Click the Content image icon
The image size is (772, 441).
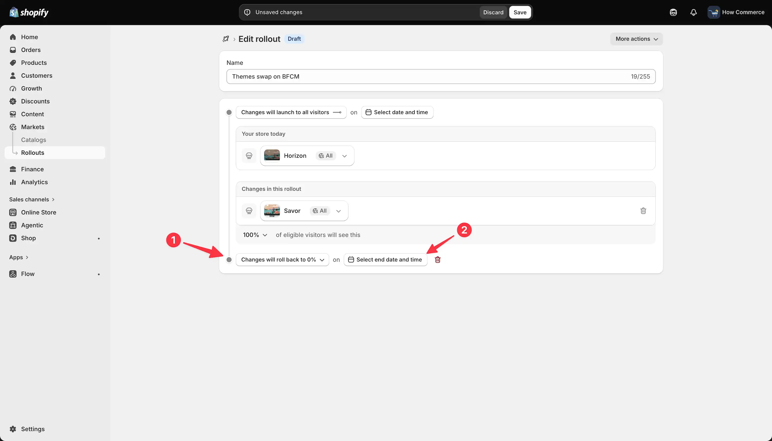pos(13,114)
